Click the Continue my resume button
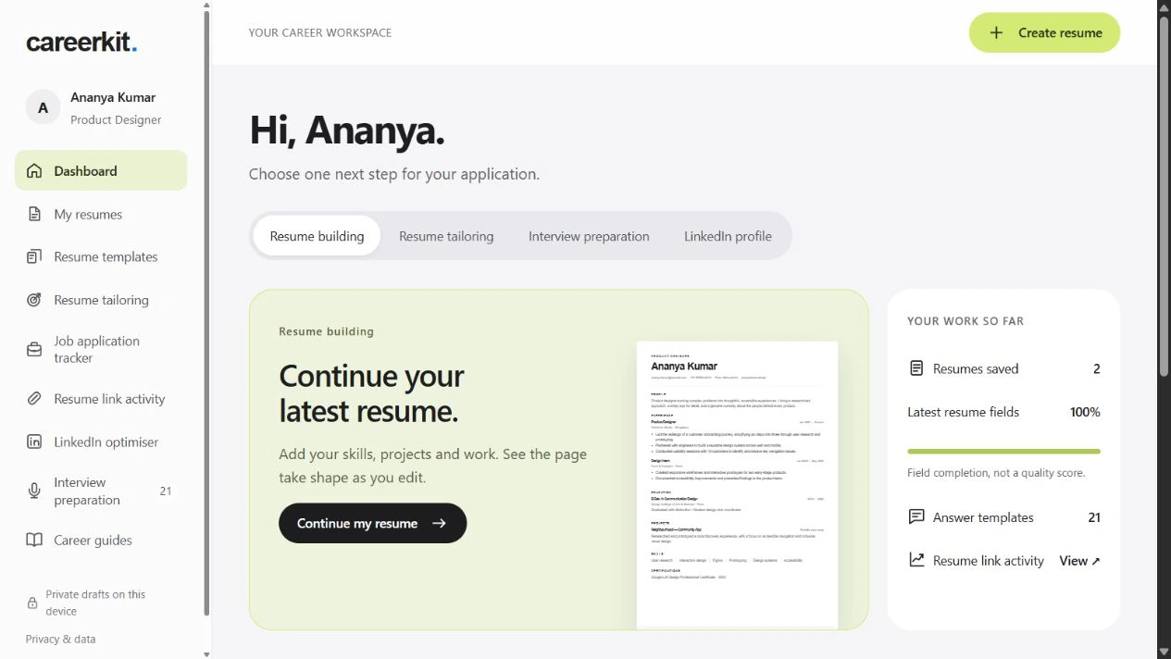1171x659 pixels. 372,523
